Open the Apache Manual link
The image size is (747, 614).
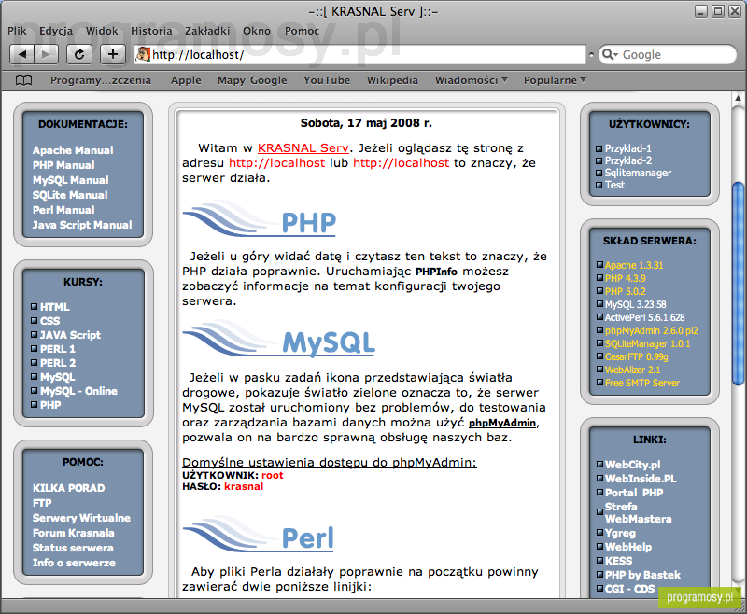[x=73, y=150]
